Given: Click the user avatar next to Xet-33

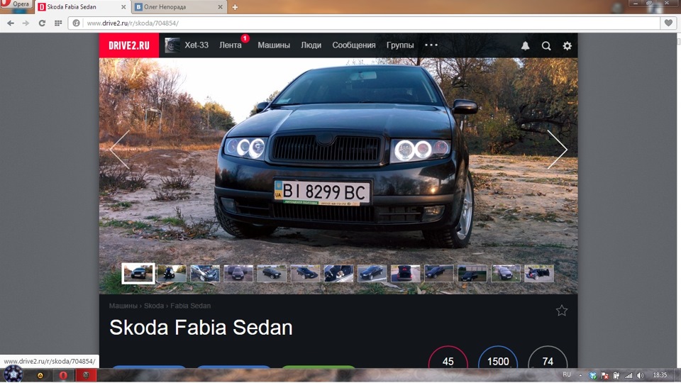Looking at the screenshot, I should pyautogui.click(x=172, y=45).
